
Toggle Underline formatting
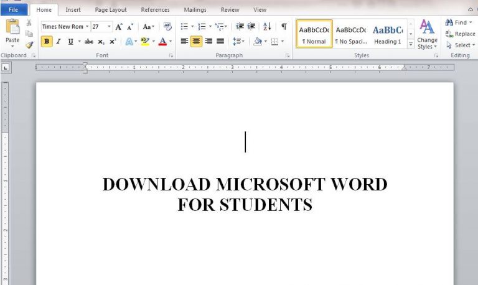[71, 42]
